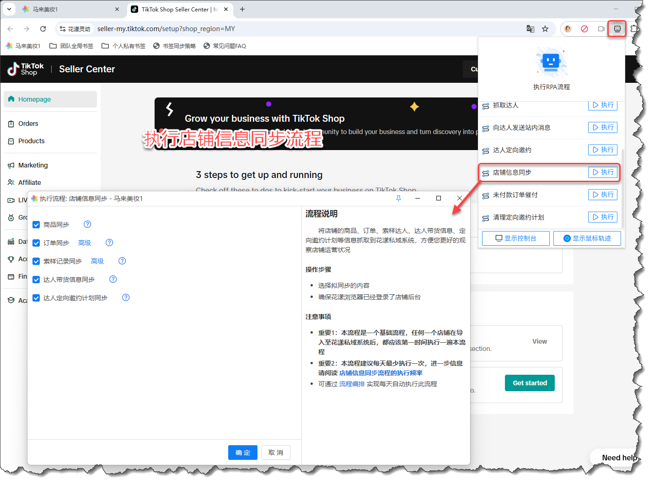Open the 个人私有书签 bookmark folder

(123, 46)
